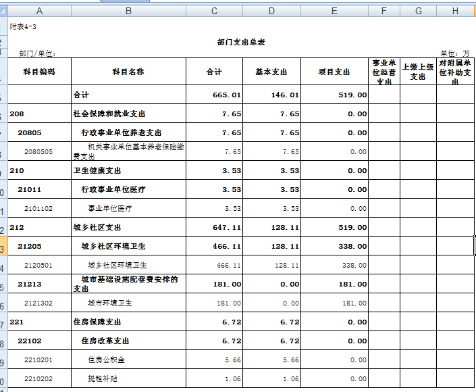Screen dimensions: 476x392
Task: Select column E header
Action: (x=334, y=11)
